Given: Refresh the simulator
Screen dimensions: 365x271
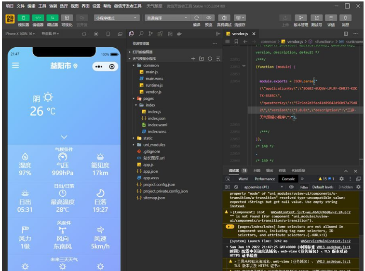Looking at the screenshot, I should pyautogui.click(x=84, y=34).
